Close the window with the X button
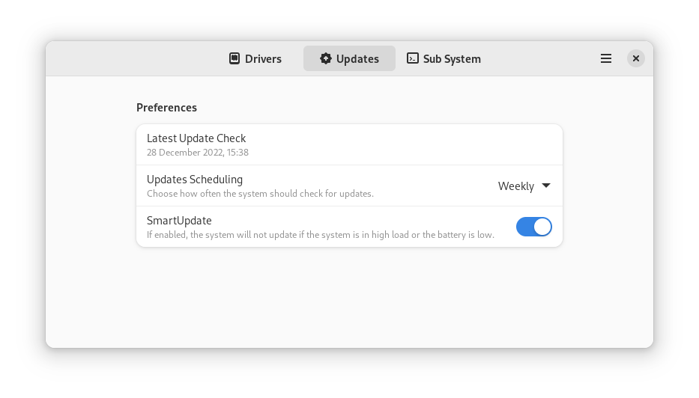The width and height of the screenshot is (699, 398). pyautogui.click(x=635, y=58)
